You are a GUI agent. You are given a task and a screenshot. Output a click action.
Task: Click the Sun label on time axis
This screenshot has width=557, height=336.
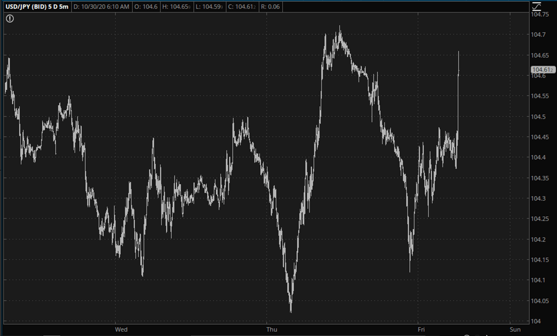pos(515,329)
